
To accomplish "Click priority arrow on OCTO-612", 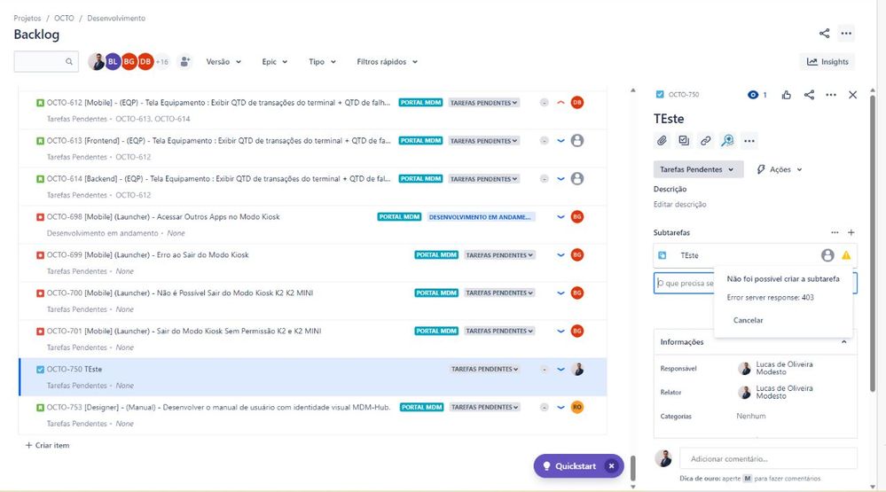I will click(x=561, y=103).
